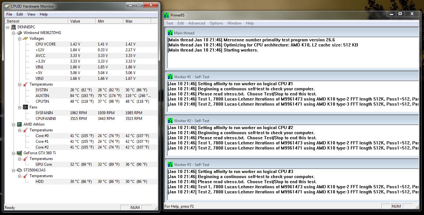Click the AMD Athlon Temperatures thermometer icon
Screen dimensions: 424x215
tap(25, 130)
